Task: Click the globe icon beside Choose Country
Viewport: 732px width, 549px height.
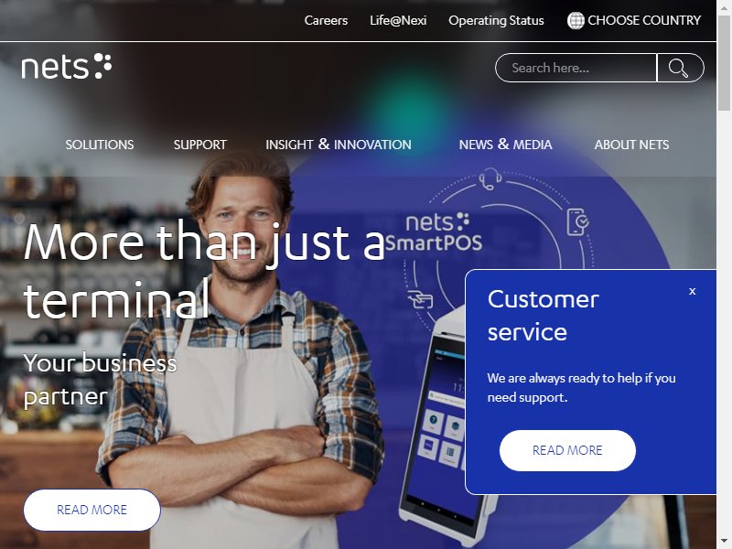Action: point(576,20)
